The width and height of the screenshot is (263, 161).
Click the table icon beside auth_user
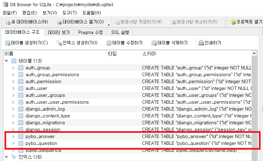[21, 88]
